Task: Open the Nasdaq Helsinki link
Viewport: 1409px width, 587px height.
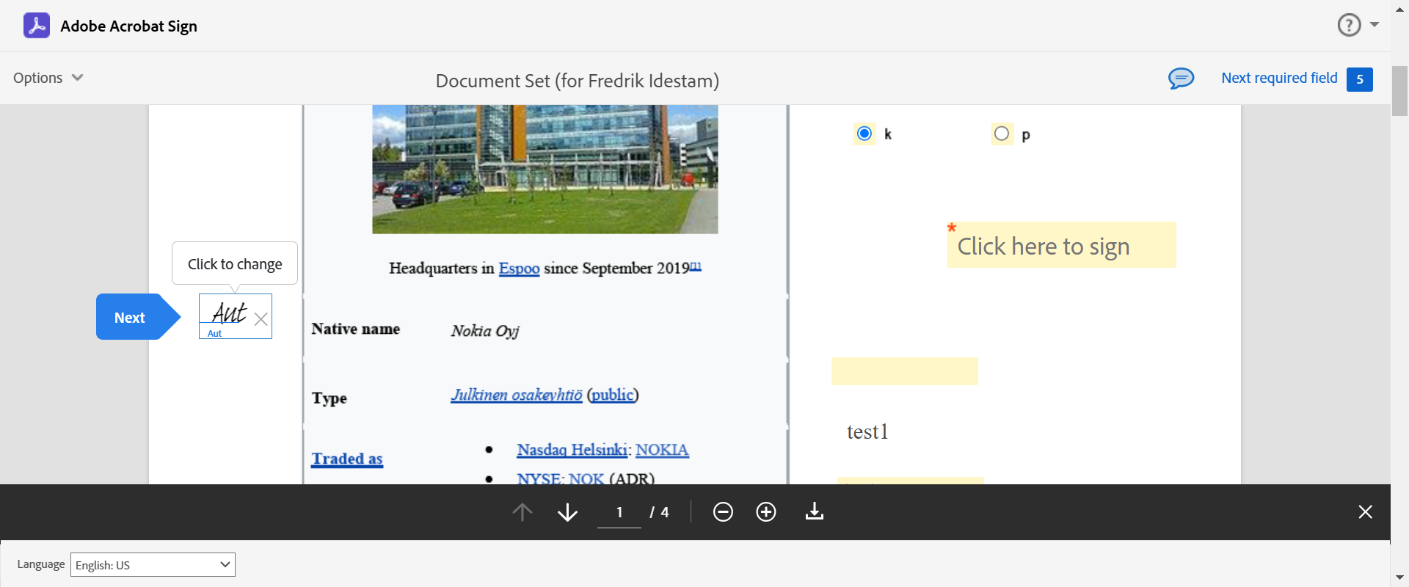Action: 572,450
